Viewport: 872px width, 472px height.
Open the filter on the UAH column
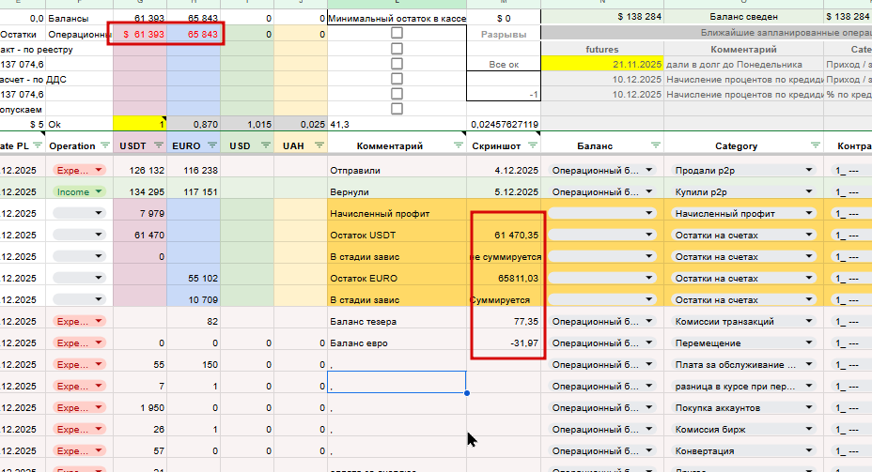coord(319,145)
